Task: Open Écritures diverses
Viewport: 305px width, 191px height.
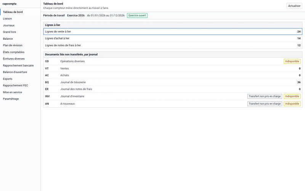Action: point(20,59)
